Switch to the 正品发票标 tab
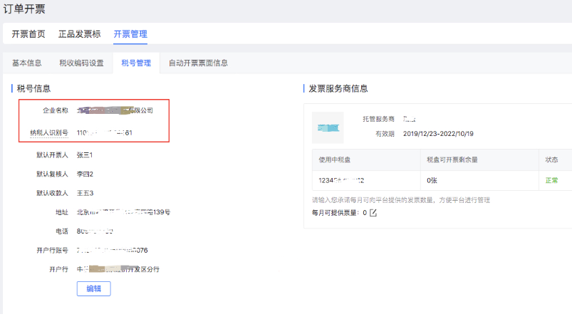 (x=79, y=33)
